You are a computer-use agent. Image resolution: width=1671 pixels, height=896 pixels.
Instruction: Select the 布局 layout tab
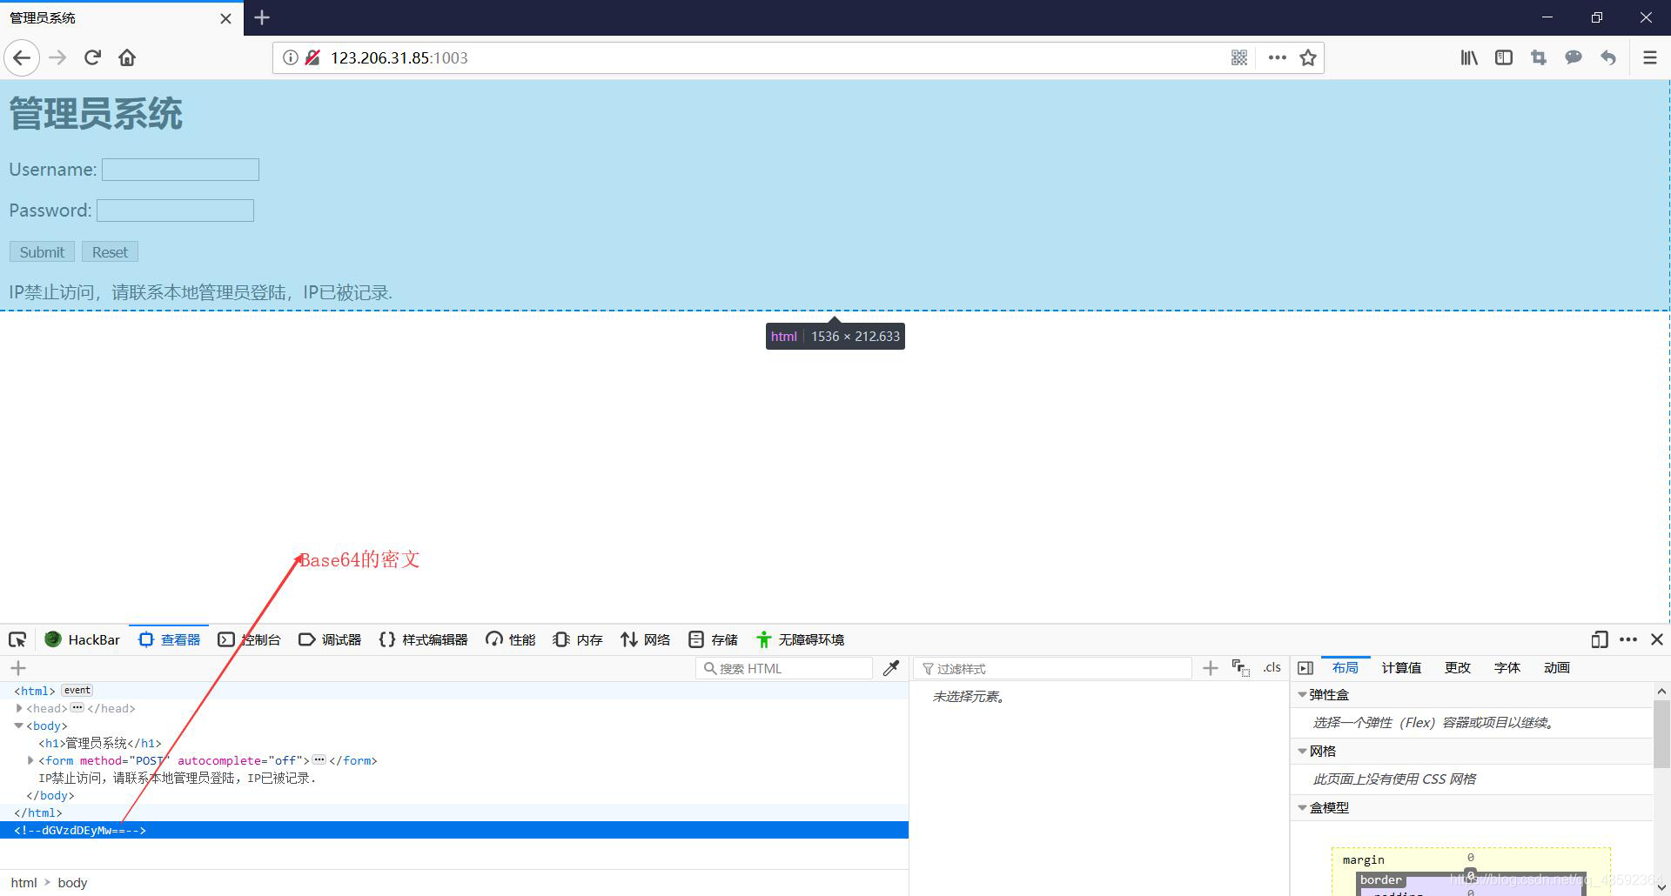tap(1345, 668)
